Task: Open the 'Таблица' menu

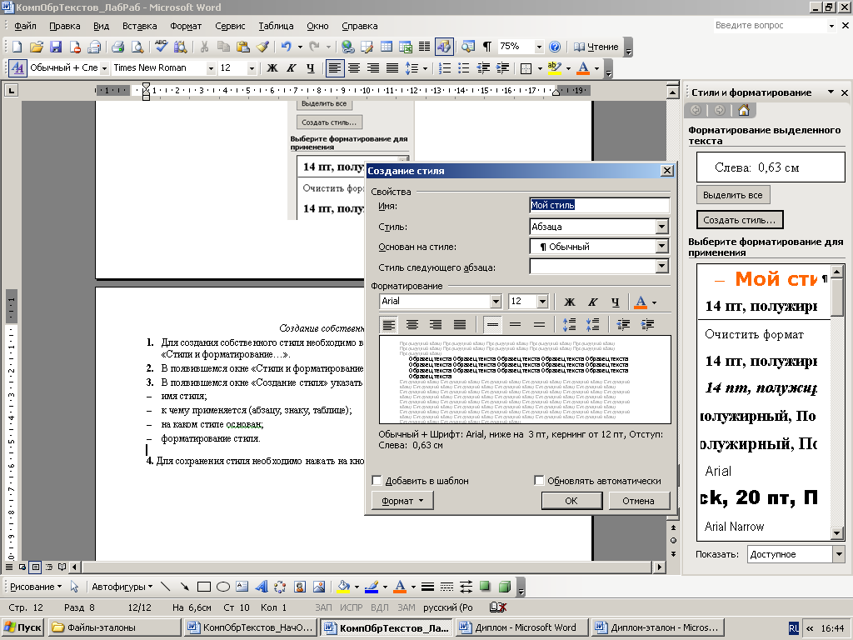Action: point(276,26)
